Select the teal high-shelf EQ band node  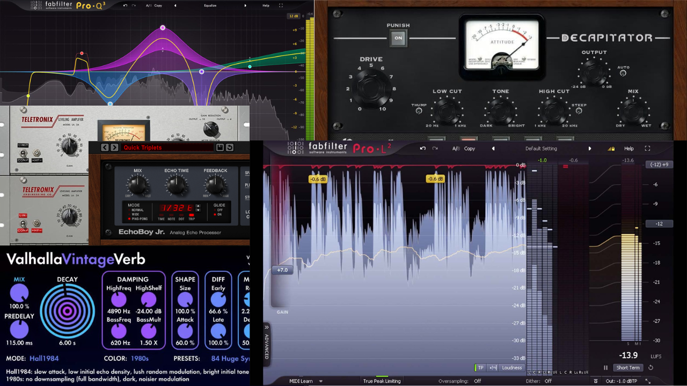coord(250,66)
